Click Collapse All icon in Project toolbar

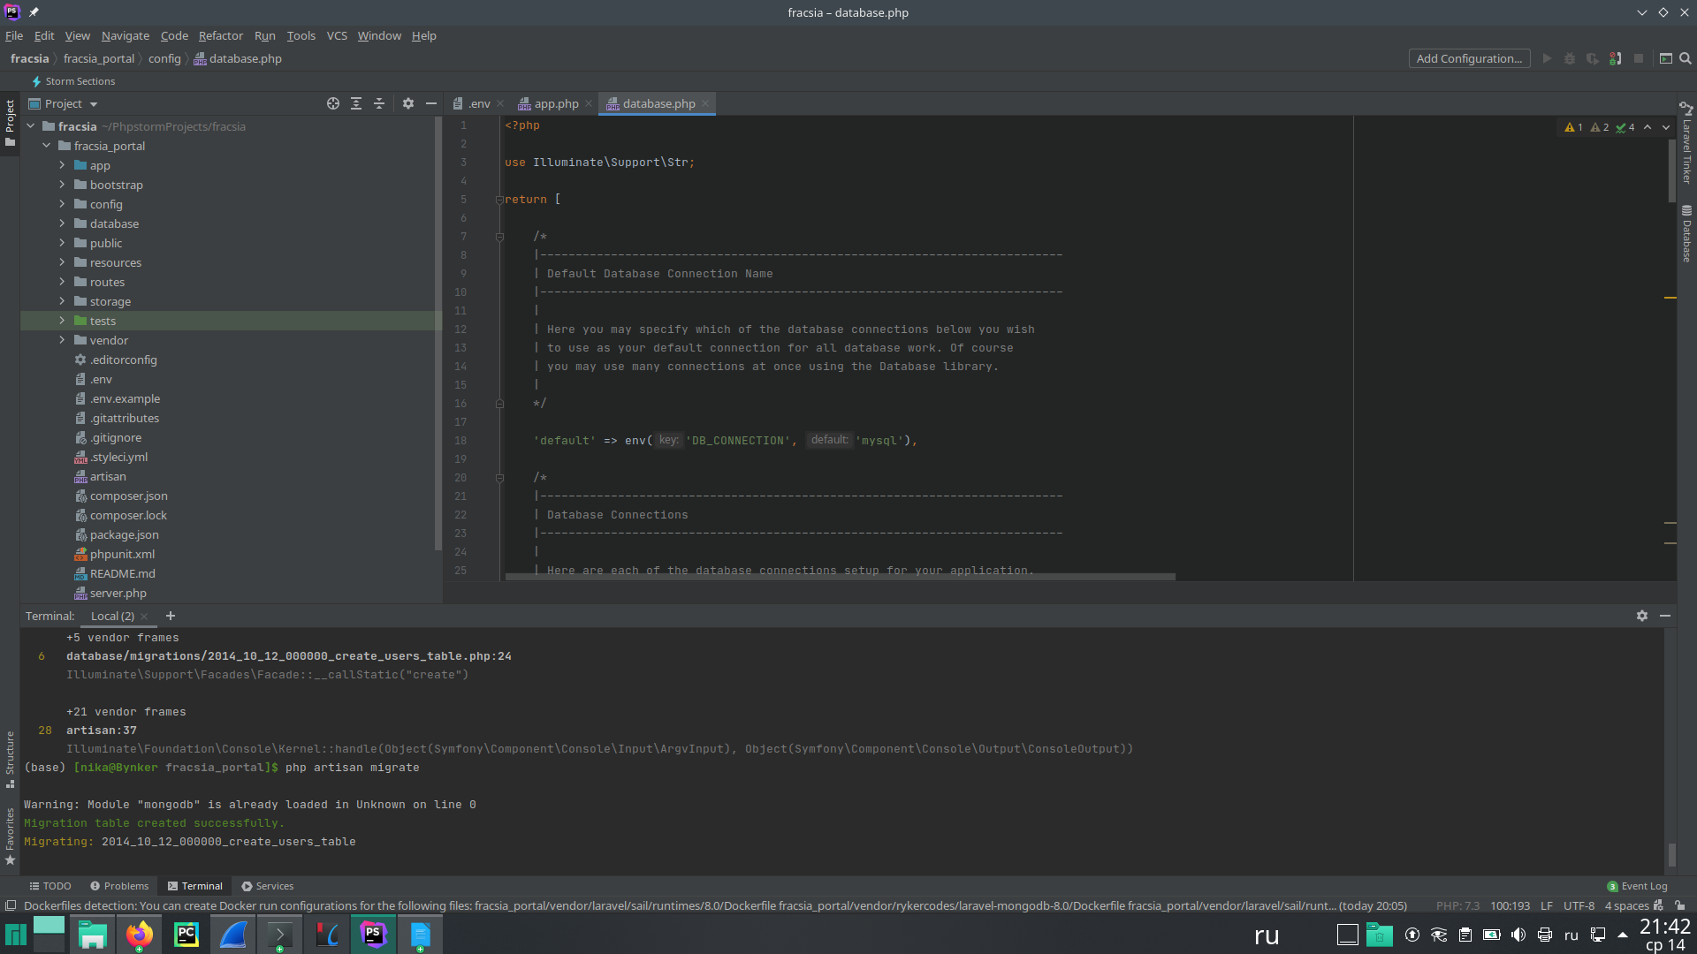pos(379,103)
